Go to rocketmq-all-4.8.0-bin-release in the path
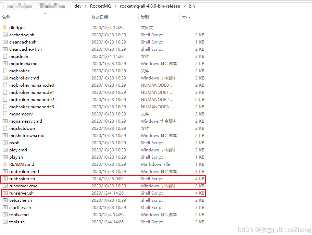Image resolution: width=312 pixels, height=235 pixels. tap(150, 6)
